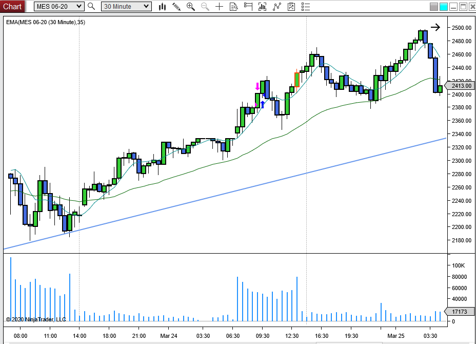Click the cyan interval link button
The width and height of the screenshot is (476, 344).
click(444, 7)
